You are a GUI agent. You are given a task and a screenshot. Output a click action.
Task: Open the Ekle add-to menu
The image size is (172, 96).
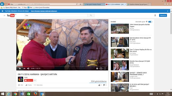point(20,85)
